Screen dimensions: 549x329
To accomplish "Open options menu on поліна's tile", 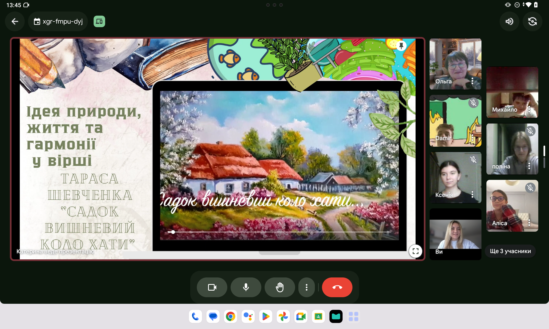I will pos(529,166).
